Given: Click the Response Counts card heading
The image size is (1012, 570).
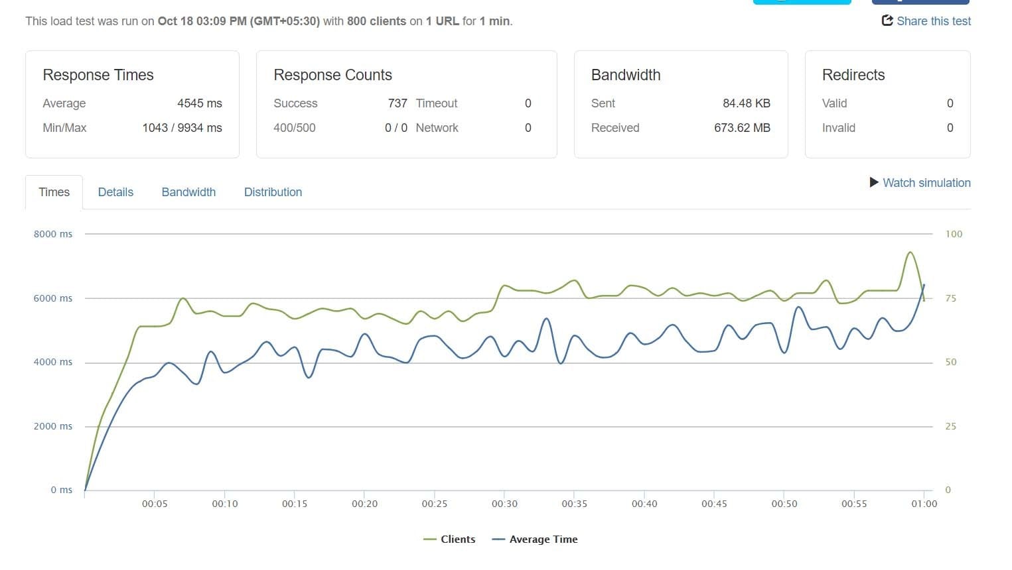Looking at the screenshot, I should (x=332, y=75).
